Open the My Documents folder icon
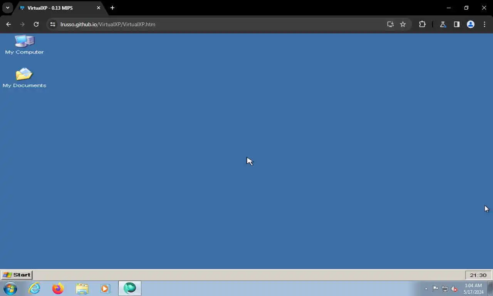The image size is (493, 296). click(x=24, y=77)
